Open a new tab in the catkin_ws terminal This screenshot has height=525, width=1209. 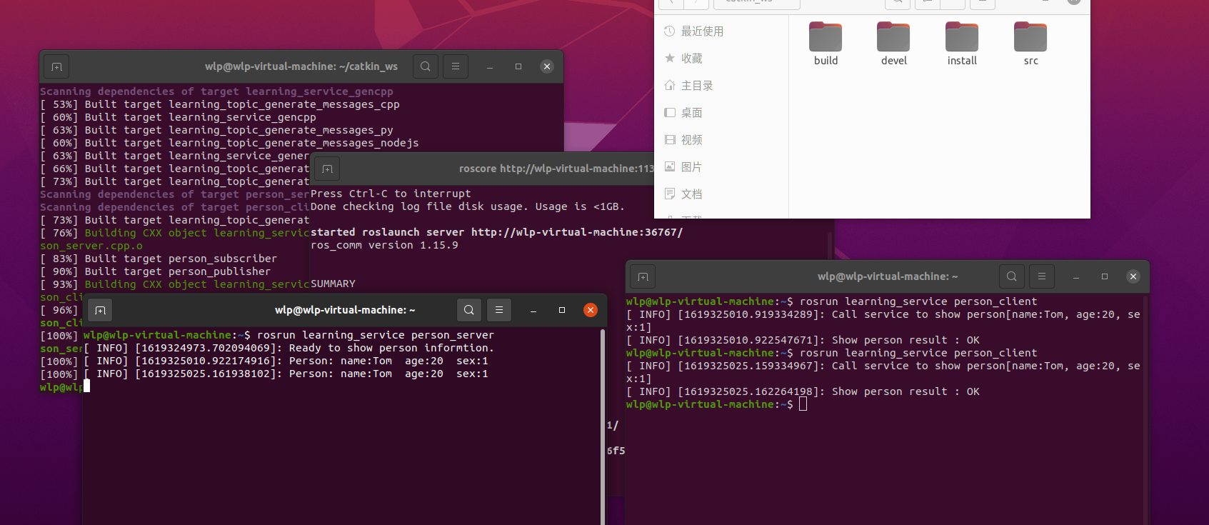(x=56, y=66)
